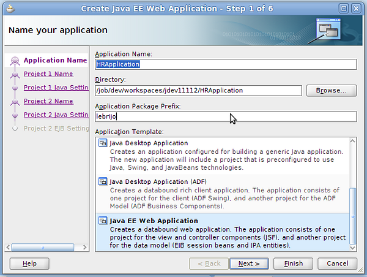Click the Application Name step bullet icon
Screen dimensions: 367x277
(x=15, y=61)
